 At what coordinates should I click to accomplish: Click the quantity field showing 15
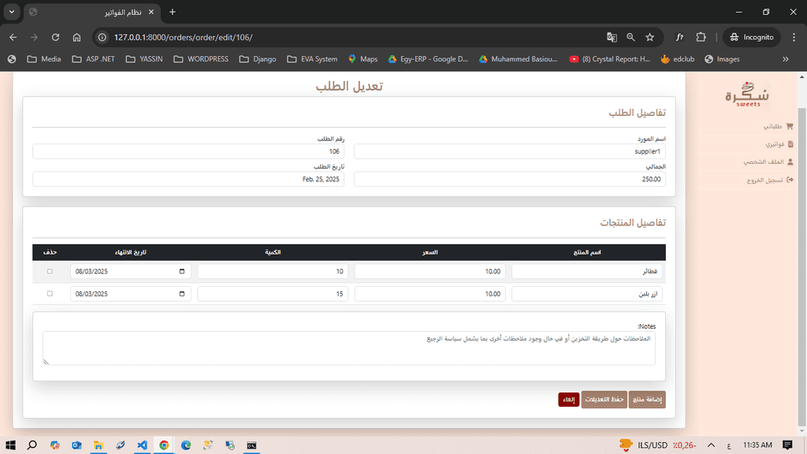273,294
